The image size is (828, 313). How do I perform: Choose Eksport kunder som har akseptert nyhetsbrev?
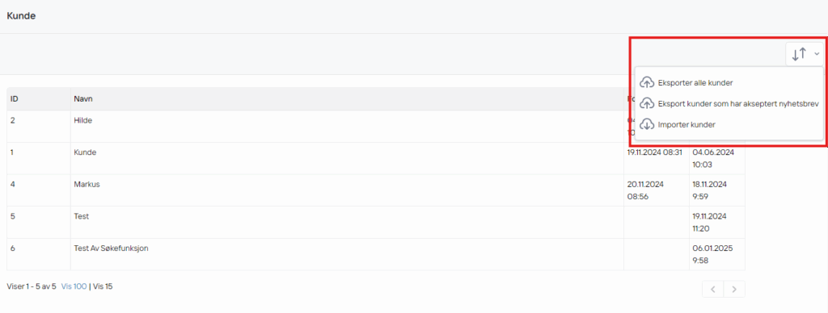click(x=738, y=104)
